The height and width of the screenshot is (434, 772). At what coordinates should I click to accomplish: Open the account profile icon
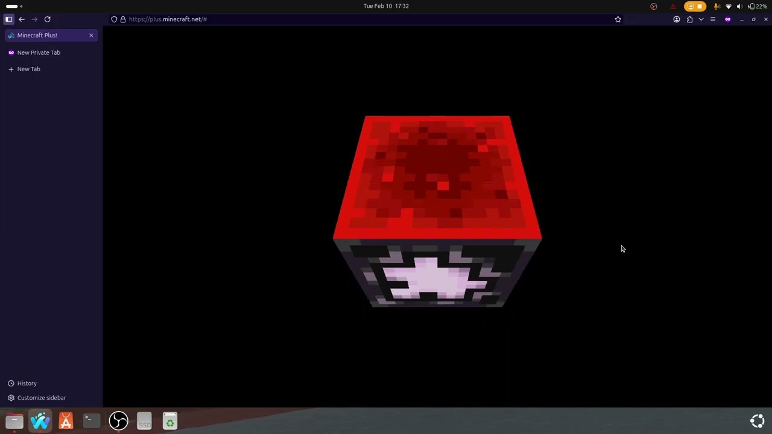click(677, 19)
